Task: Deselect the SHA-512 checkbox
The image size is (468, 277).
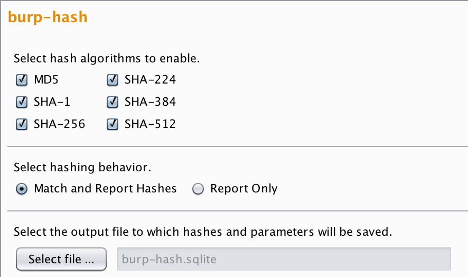Action: coord(113,124)
